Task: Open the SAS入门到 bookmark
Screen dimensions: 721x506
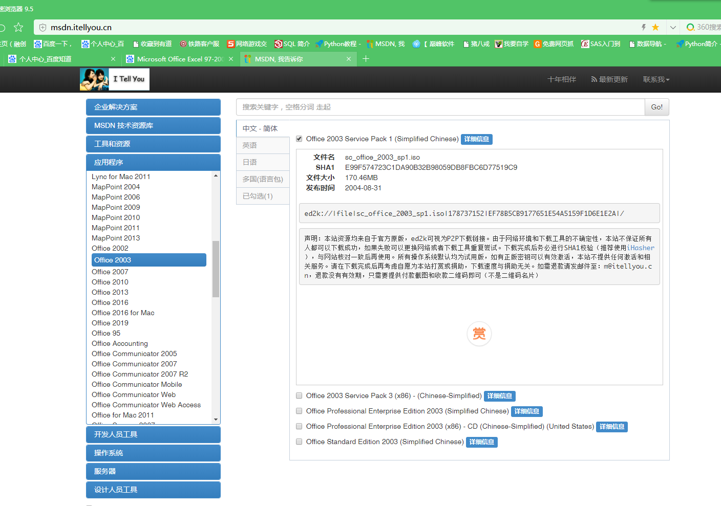Action: (x=601, y=44)
